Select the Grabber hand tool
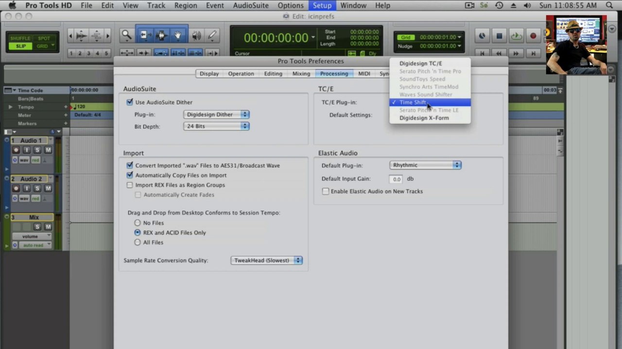This screenshot has width=622, height=349. pyautogui.click(x=178, y=35)
